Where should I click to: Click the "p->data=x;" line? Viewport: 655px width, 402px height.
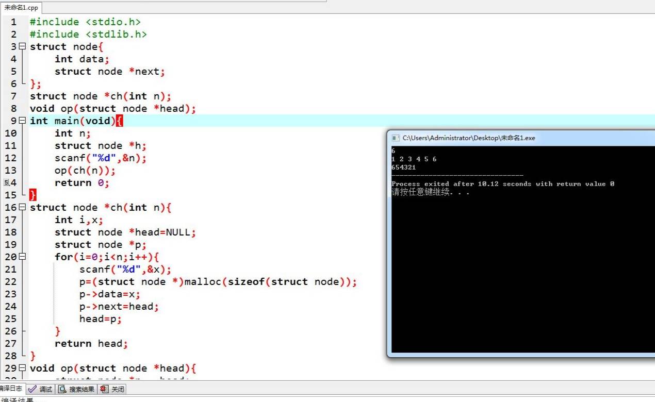click(x=110, y=294)
